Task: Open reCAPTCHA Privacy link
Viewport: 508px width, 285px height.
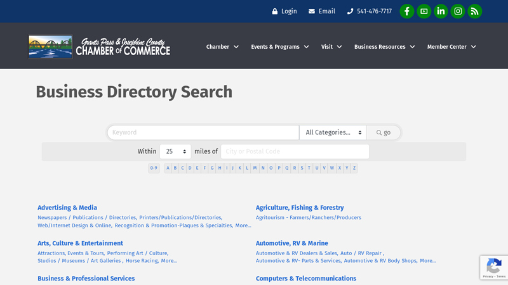Action: click(488, 277)
